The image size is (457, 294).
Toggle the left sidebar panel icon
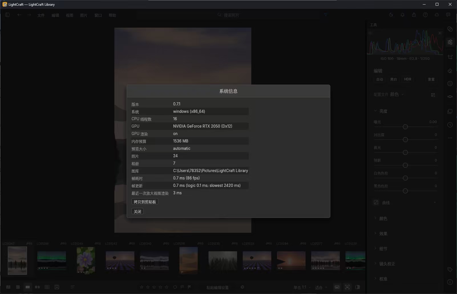pyautogui.click(x=7, y=15)
